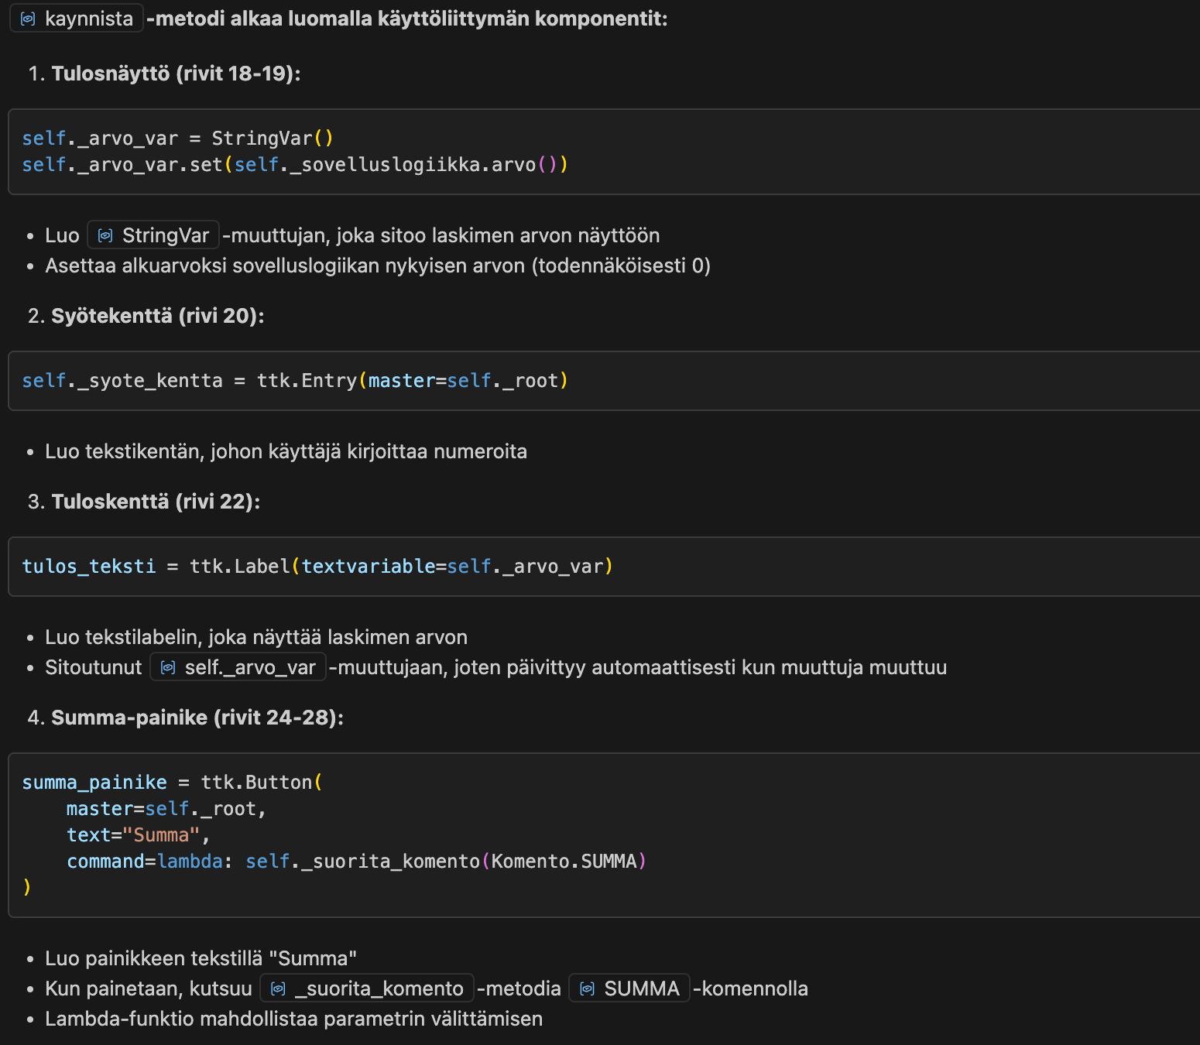Click the symbol icon beside self._arvo_var chip
The width and height of the screenshot is (1200, 1045).
(168, 667)
